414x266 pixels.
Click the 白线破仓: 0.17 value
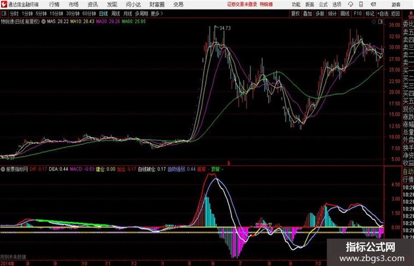point(152,169)
